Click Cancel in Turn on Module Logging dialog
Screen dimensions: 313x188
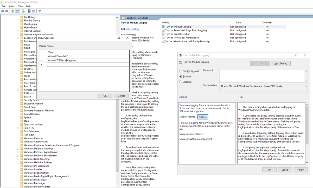[x=285, y=170]
